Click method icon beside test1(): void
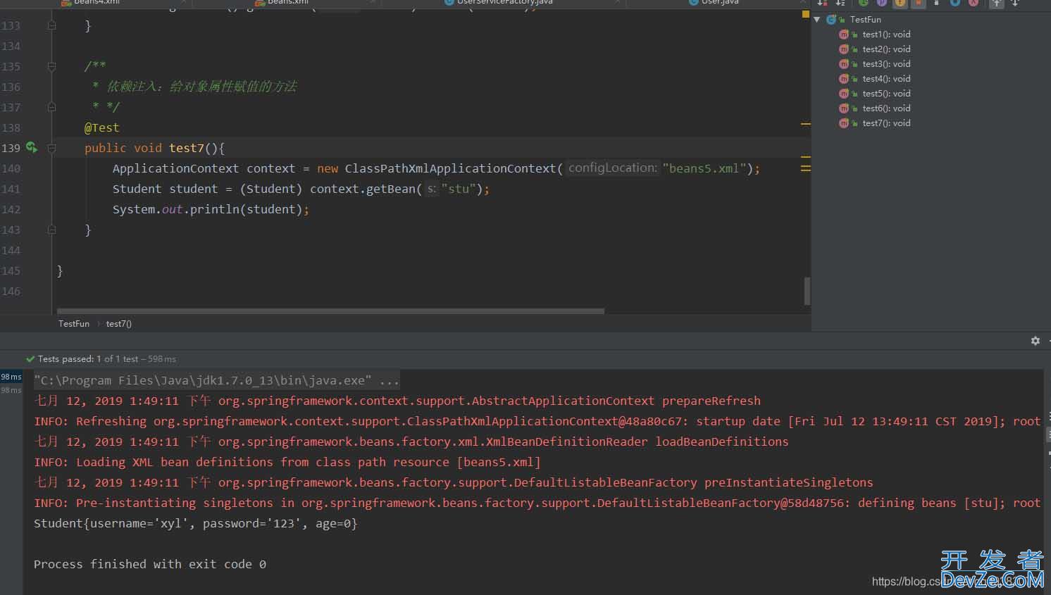The height and width of the screenshot is (595, 1051). 844,35
